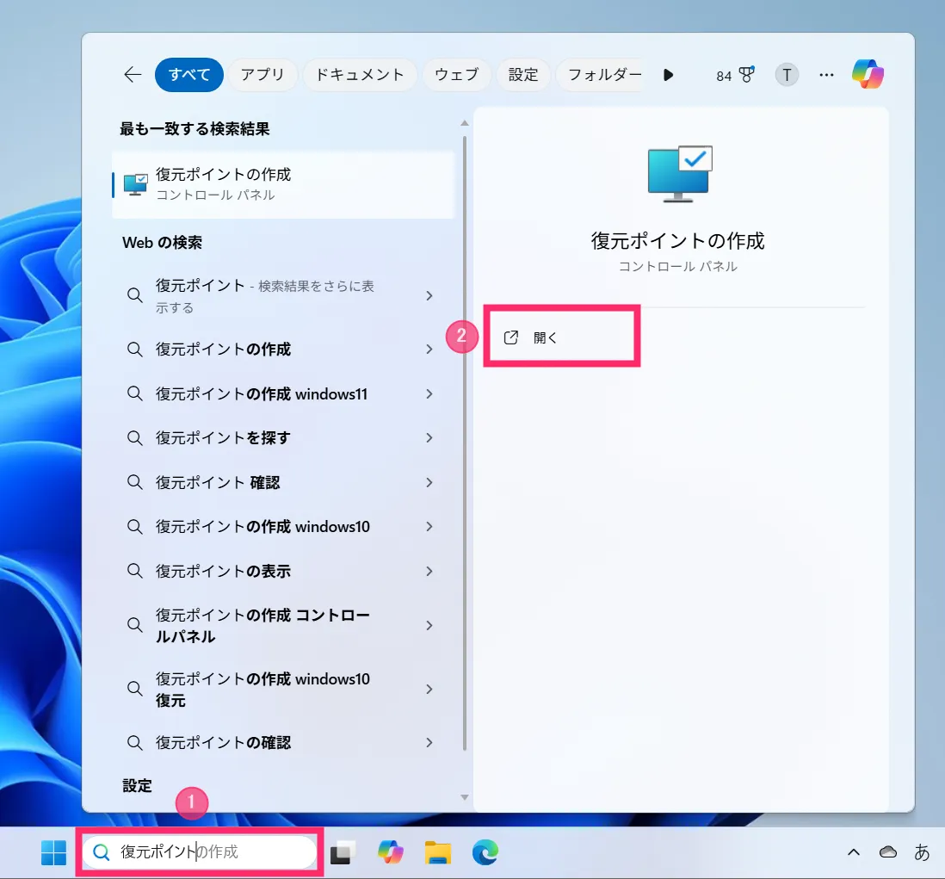Expand chevron for 復元ポイントの作成 コントロールパネル
945x879 pixels.
point(429,625)
